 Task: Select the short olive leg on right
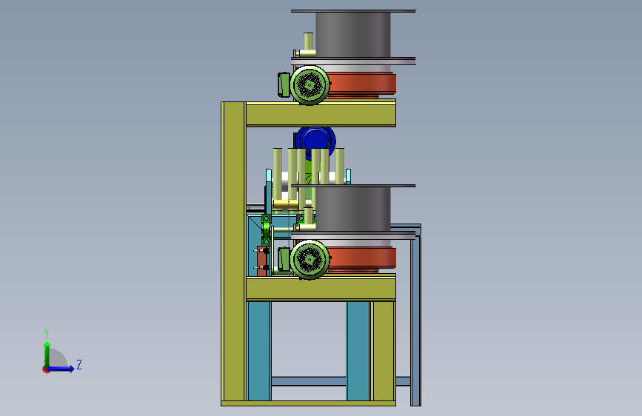point(384,351)
